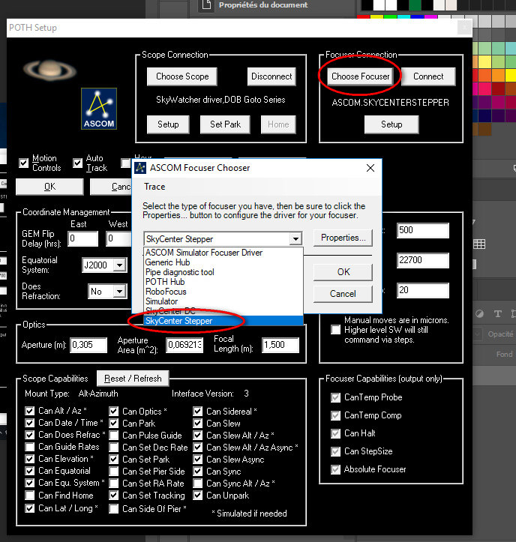Click the focuser Connect button
This screenshot has width=516, height=542.
tap(428, 76)
